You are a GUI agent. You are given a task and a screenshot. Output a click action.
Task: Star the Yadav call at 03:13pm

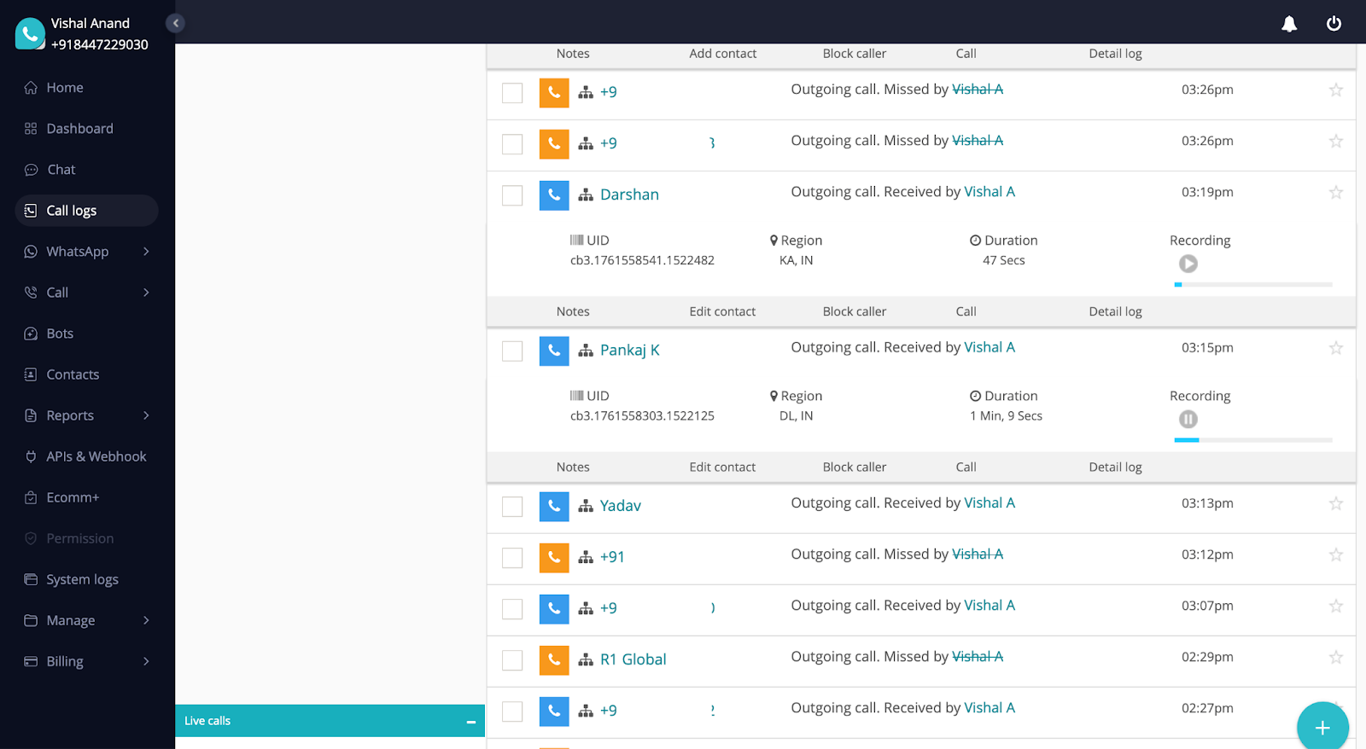pos(1336,504)
